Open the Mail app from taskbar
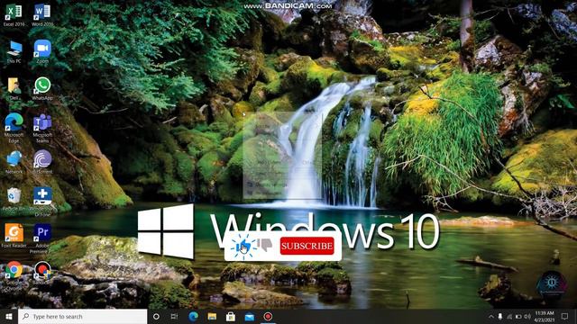 pos(250,316)
